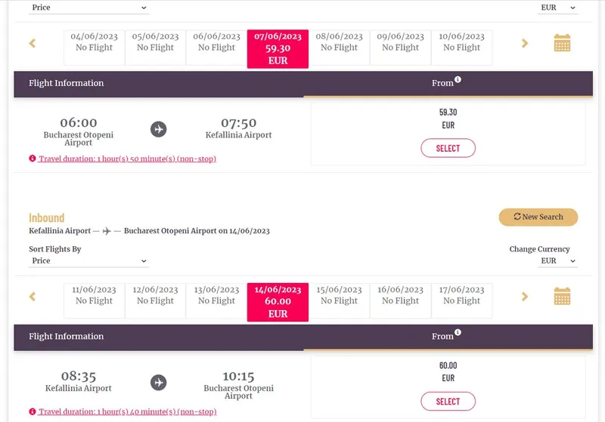Go to previous outbound dates arrow

click(33, 43)
